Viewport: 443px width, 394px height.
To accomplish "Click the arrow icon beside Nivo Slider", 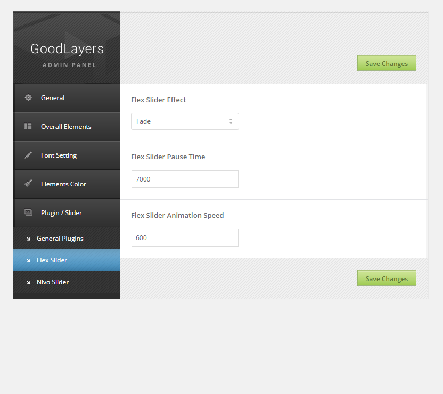I will (x=28, y=282).
